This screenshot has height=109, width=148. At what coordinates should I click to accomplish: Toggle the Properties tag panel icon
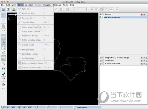[4, 42]
